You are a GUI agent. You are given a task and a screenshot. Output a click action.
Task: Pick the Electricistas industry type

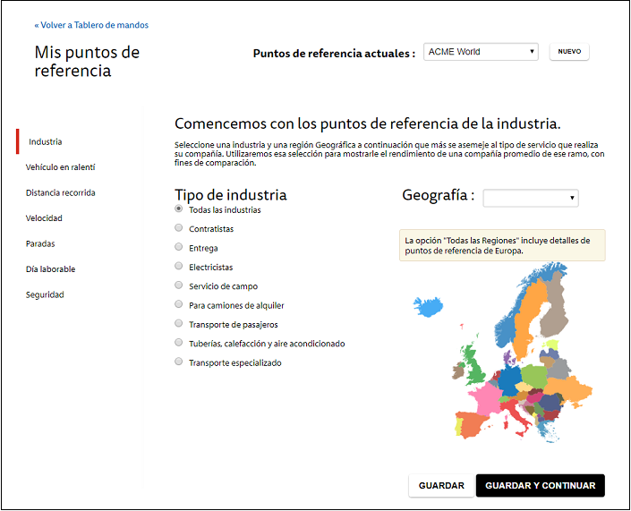tap(179, 266)
